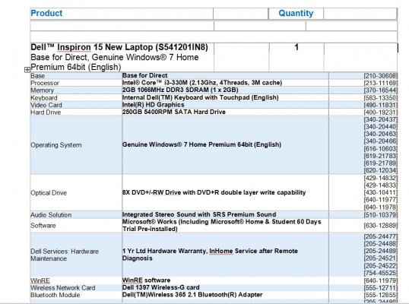Click the 2GB 1066MHz DDR3 SDRAM text
The height and width of the screenshot is (304, 409).
(x=180, y=90)
